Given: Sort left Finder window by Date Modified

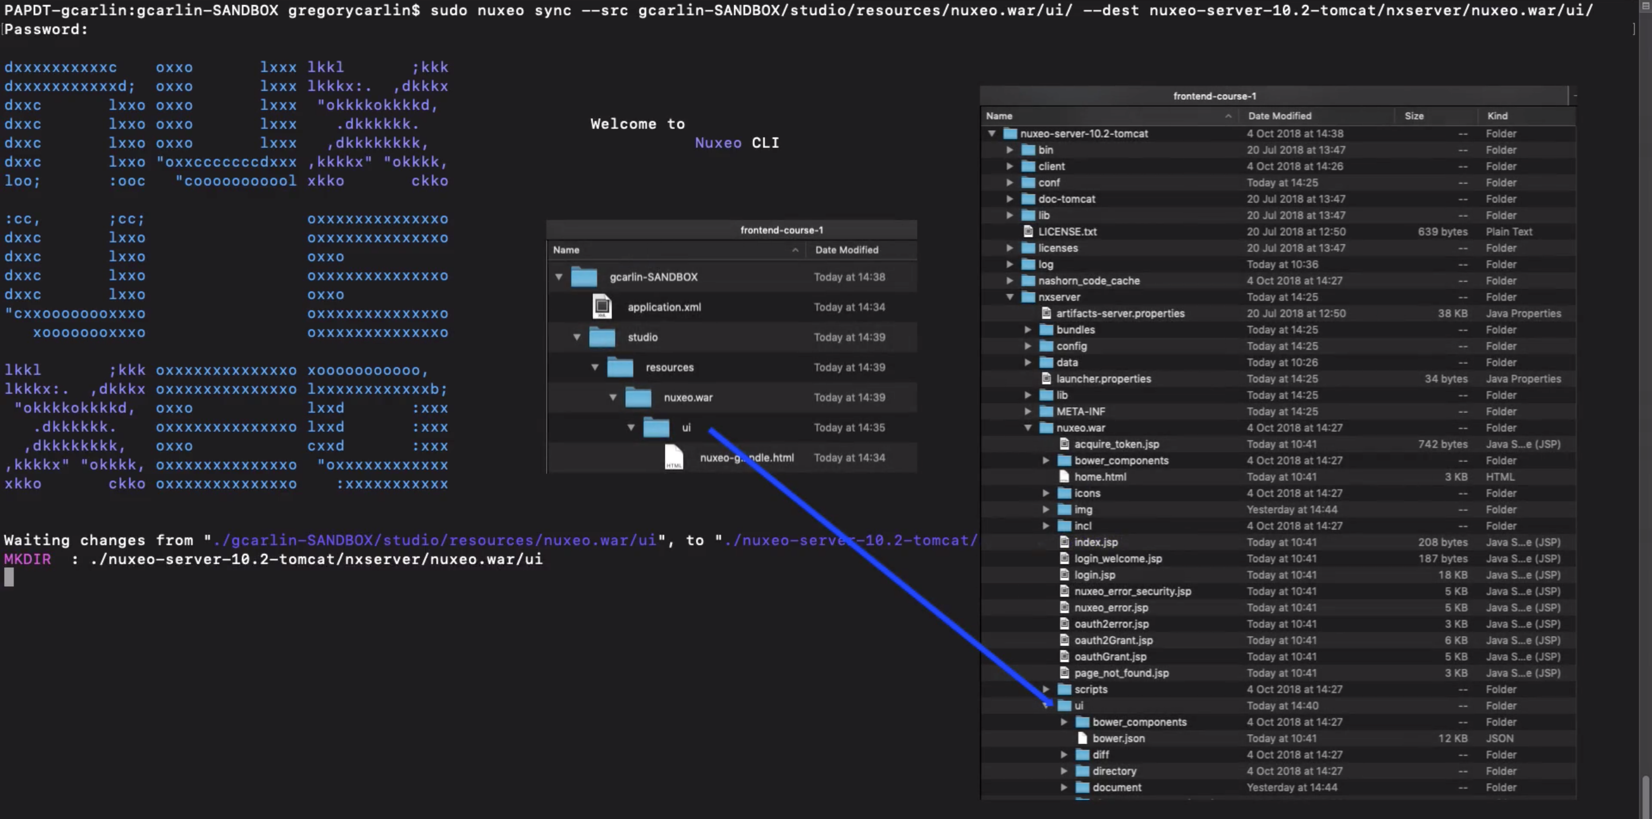Looking at the screenshot, I should (862, 249).
